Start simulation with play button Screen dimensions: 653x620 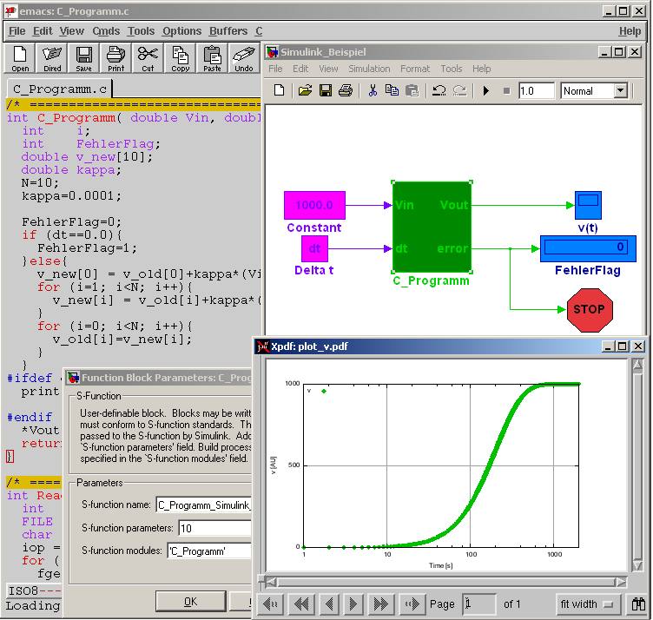(x=485, y=90)
